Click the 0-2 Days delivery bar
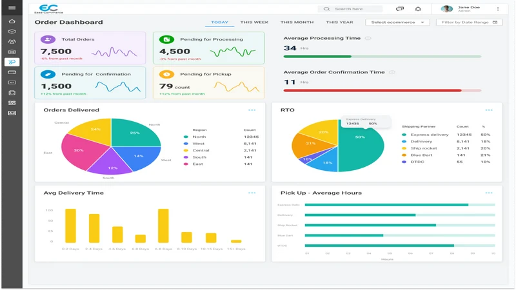 coord(70,226)
